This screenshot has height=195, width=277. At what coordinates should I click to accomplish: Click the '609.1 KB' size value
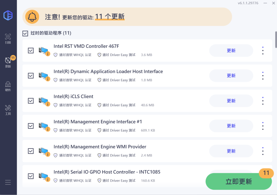[x=148, y=130]
